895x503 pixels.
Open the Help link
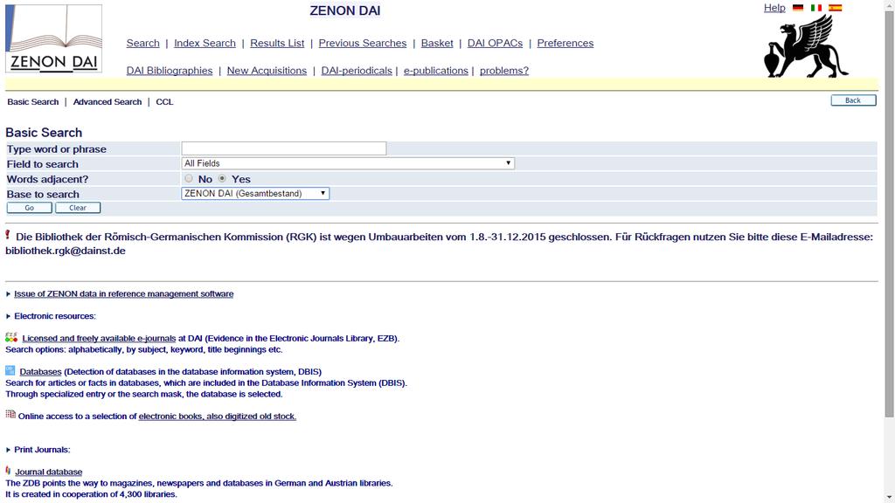pos(774,8)
